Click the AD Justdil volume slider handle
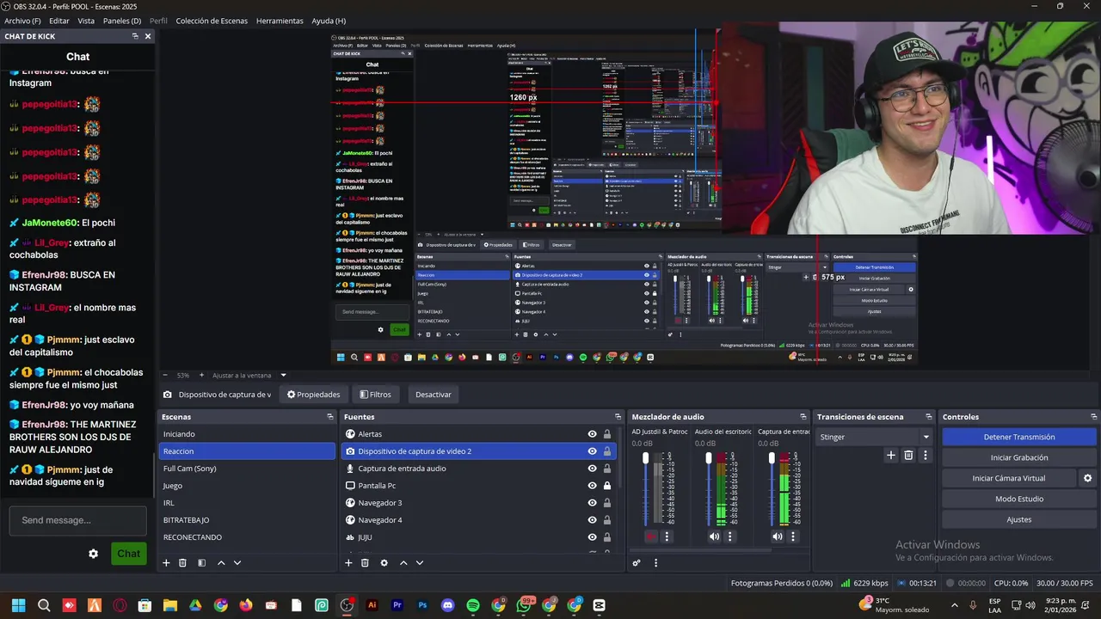1101x619 pixels. (646, 458)
